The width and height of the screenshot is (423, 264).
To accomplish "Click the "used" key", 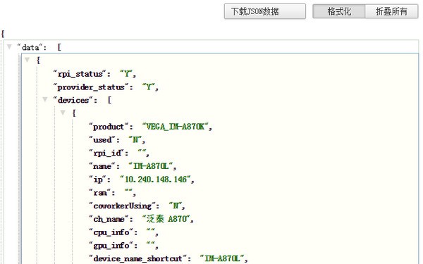I will coord(102,140).
